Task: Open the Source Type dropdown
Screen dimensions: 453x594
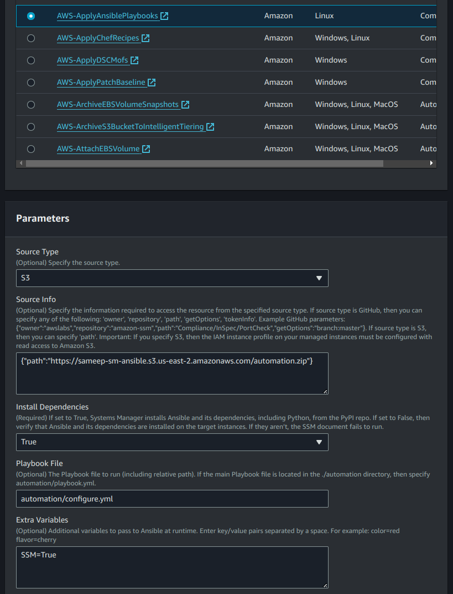Action: (x=172, y=278)
